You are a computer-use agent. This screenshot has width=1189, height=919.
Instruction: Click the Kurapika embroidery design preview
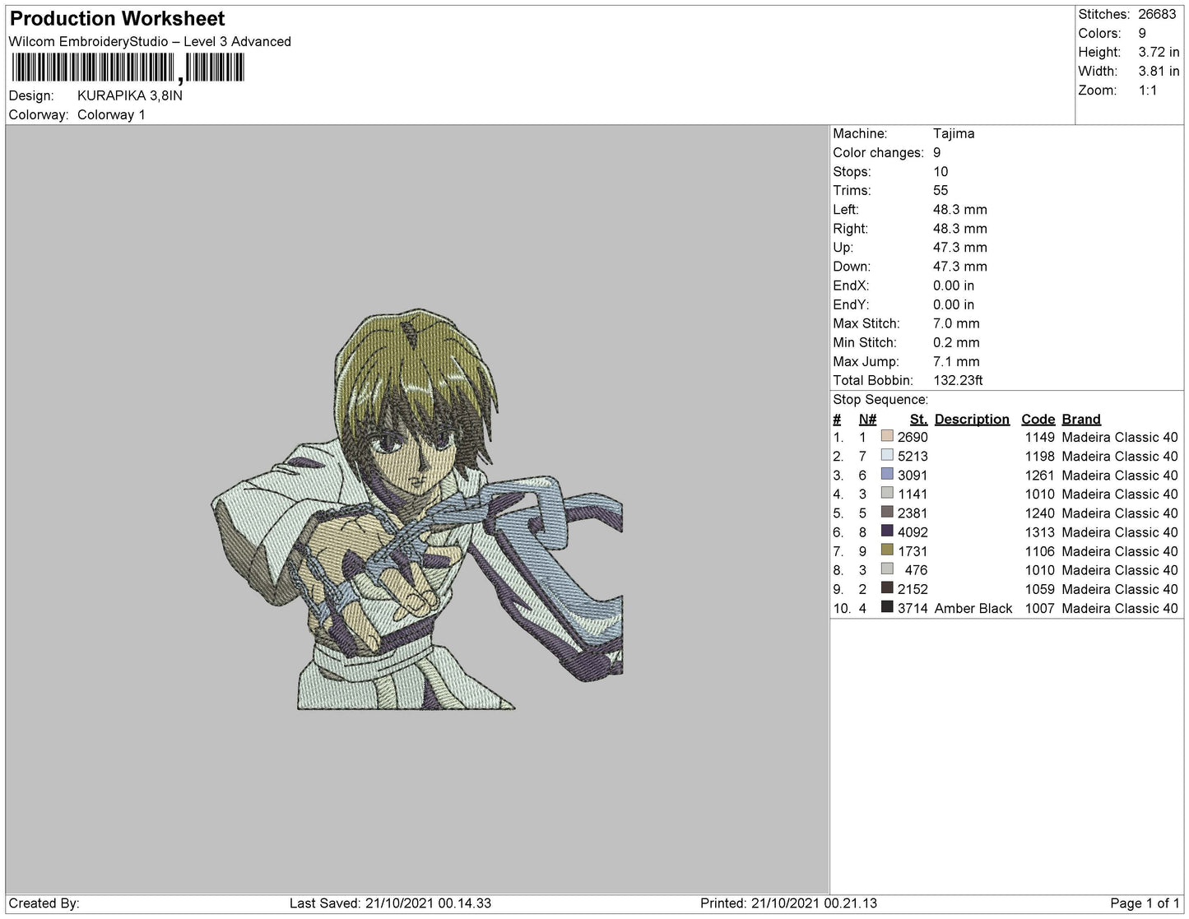point(417,508)
